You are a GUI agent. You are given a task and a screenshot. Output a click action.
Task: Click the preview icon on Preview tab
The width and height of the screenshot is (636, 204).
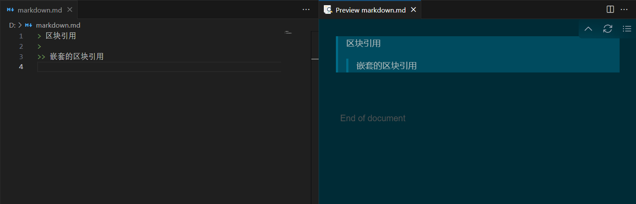328,9
